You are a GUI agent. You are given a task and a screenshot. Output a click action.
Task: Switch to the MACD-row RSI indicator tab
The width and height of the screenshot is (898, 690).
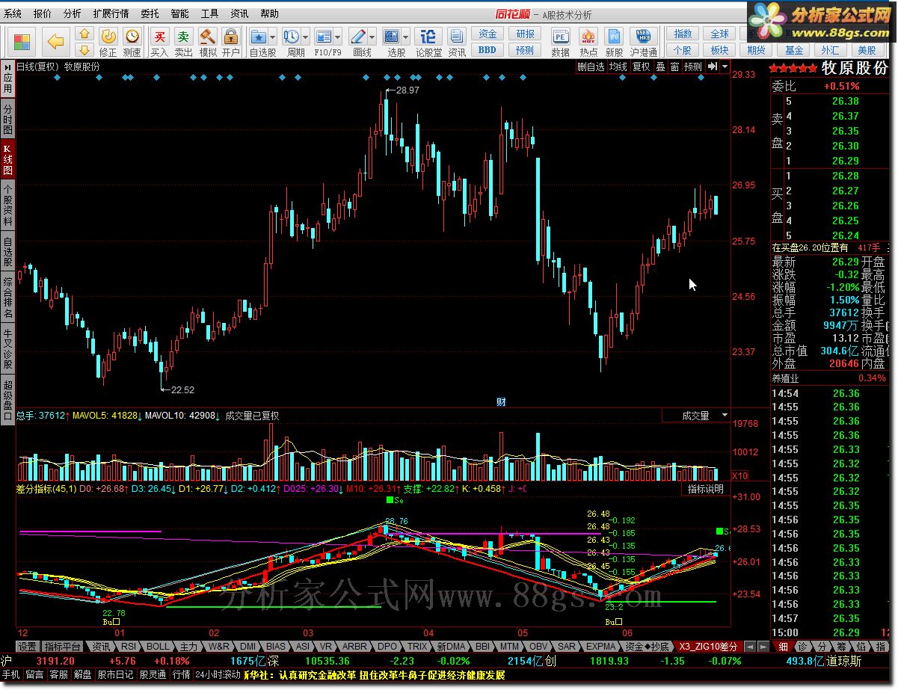tap(129, 646)
